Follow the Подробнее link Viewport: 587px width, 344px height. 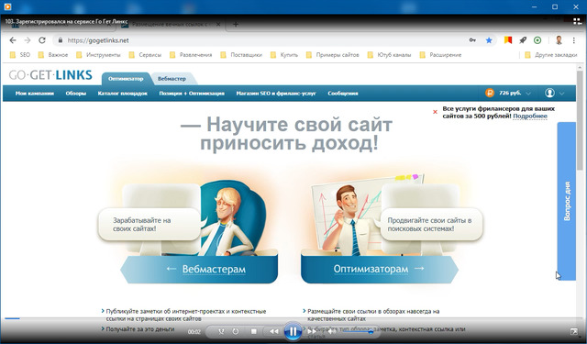tap(530, 116)
